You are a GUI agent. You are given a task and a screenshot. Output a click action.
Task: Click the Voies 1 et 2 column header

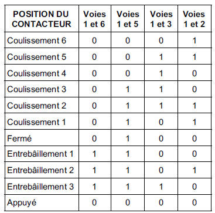click(x=194, y=19)
